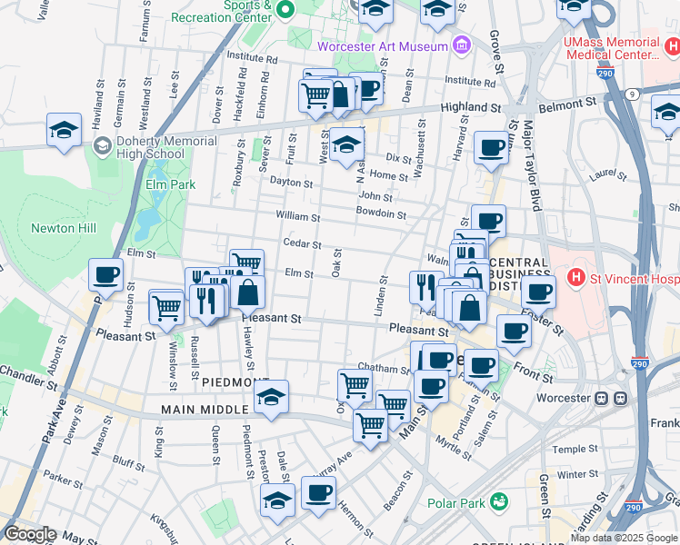Viewport: 680px width, 545px height.
Task: Open the lowest shopping cart marker touching Main St
Action: 370,426
